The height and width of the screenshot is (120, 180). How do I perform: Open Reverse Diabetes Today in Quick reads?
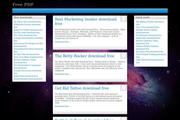(147, 42)
